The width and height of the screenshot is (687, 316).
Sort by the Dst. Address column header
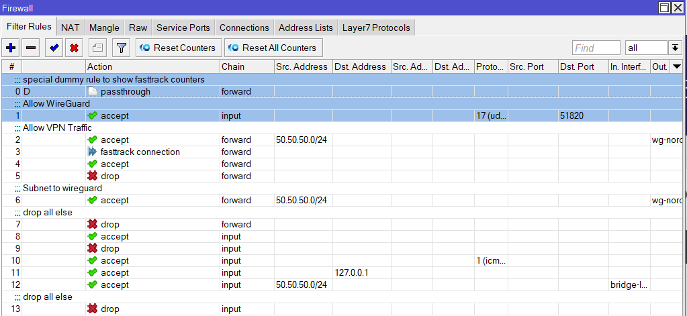tap(362, 66)
